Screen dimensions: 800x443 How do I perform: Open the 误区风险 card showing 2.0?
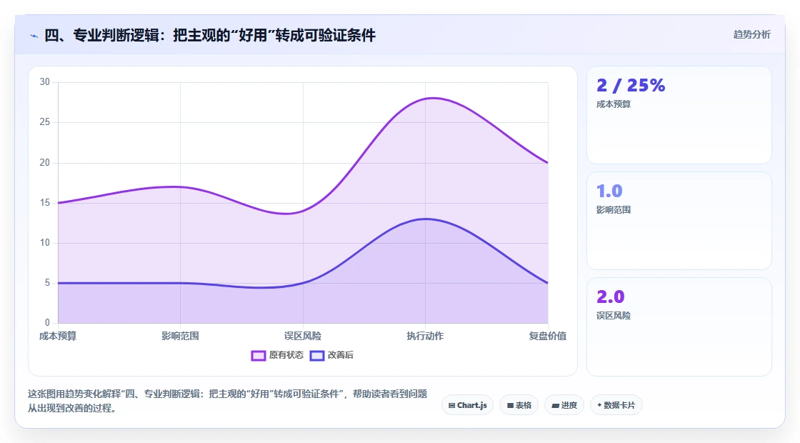(679, 327)
